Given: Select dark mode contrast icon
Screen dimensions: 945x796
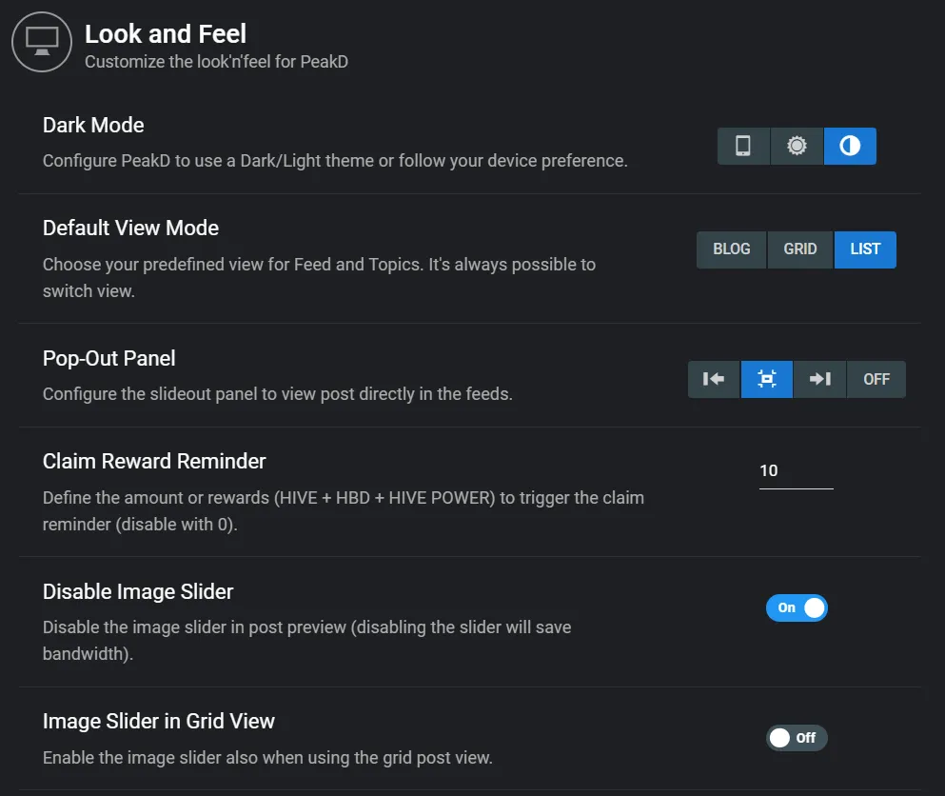Looking at the screenshot, I should 850,146.
